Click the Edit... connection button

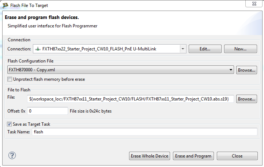[x=205, y=49]
